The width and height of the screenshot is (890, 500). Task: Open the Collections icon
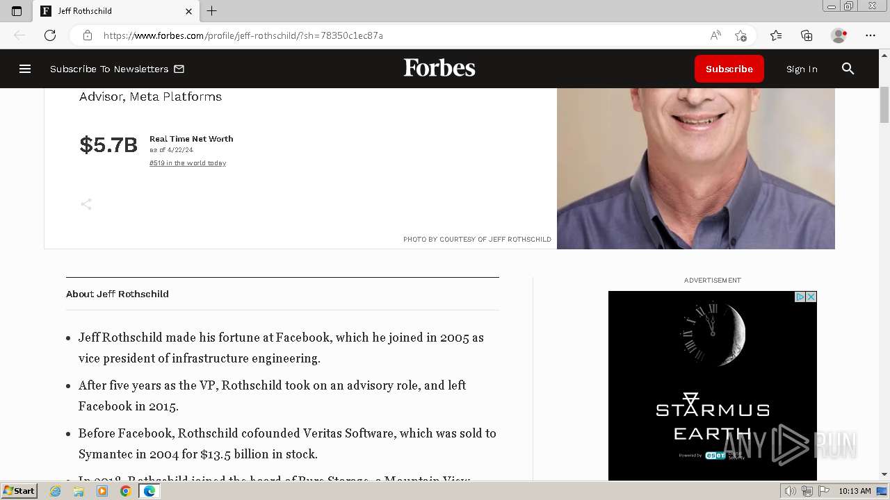(x=807, y=35)
